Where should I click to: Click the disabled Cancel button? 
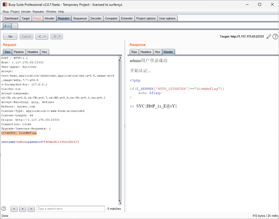(26, 36)
